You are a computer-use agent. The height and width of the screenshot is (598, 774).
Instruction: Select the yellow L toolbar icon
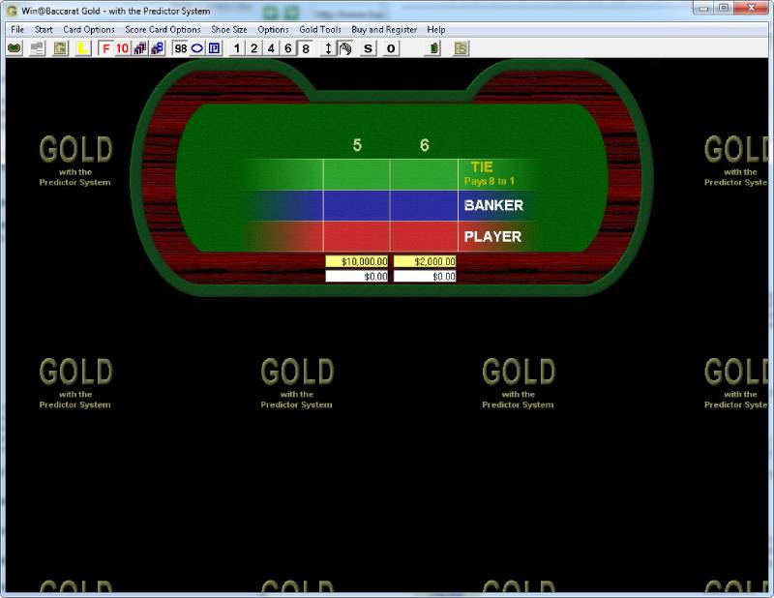point(83,48)
